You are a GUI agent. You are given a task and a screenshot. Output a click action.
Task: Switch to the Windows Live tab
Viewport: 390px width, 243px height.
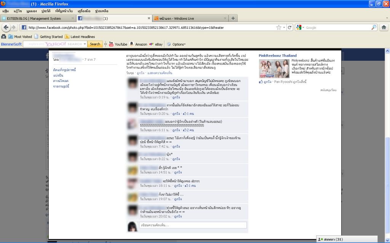click(190, 18)
